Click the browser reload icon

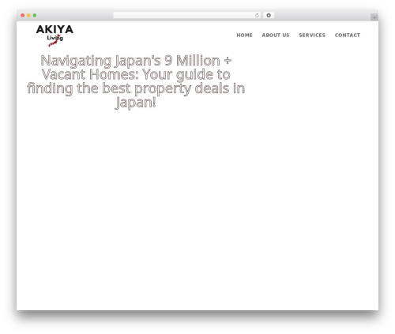257,16
